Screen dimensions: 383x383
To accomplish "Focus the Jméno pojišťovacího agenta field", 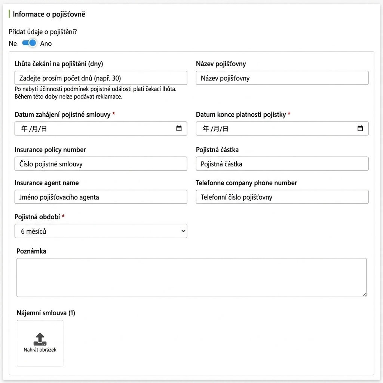I will coord(101,197).
